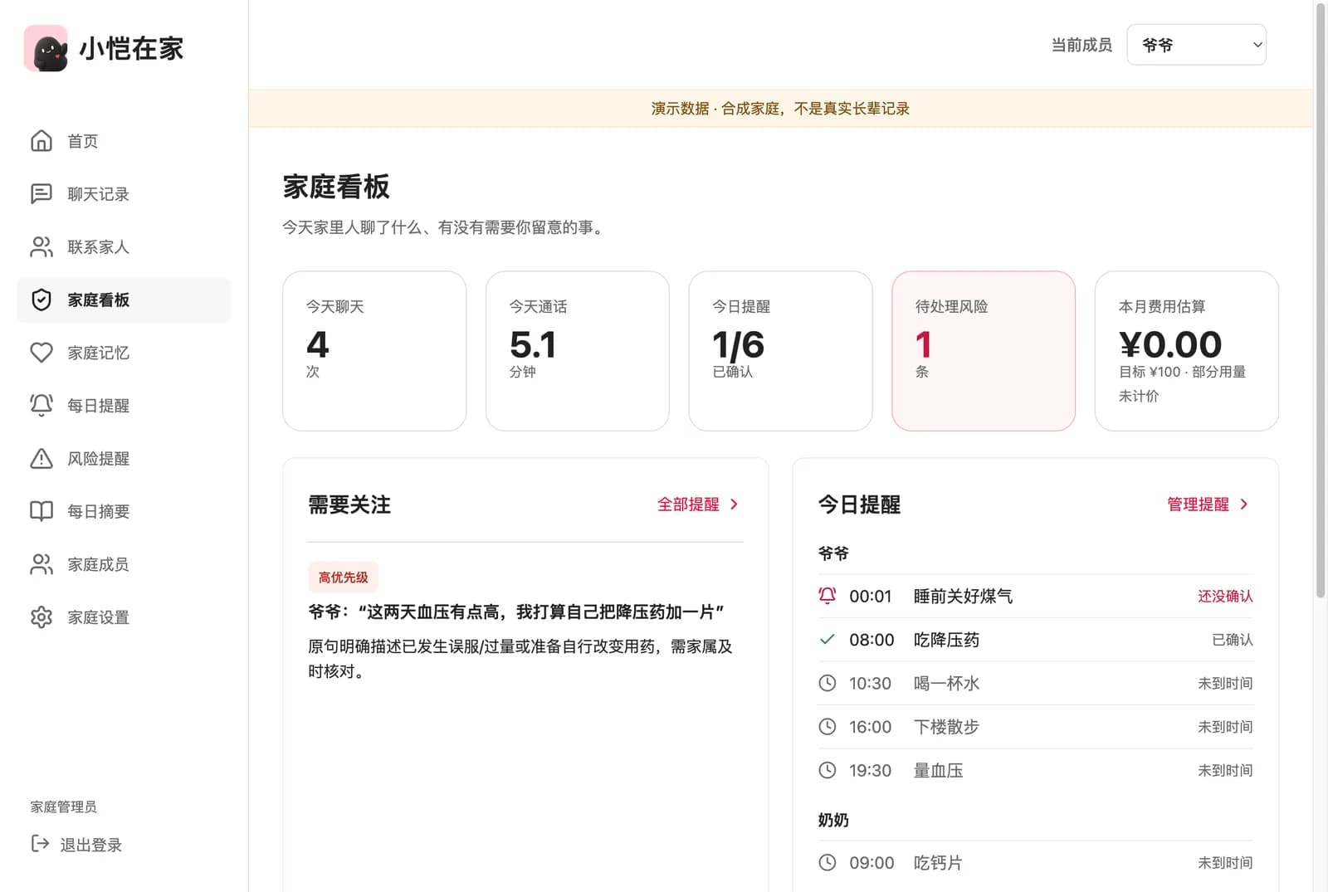Click the shield icon beside 家庭看板
Screen dimensions: 1328x892
pos(41,300)
